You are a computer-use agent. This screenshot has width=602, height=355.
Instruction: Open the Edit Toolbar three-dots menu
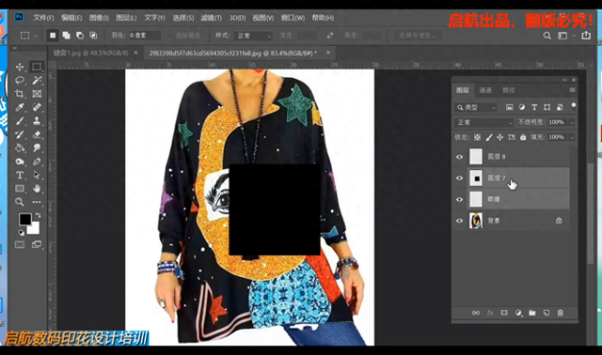point(37,202)
